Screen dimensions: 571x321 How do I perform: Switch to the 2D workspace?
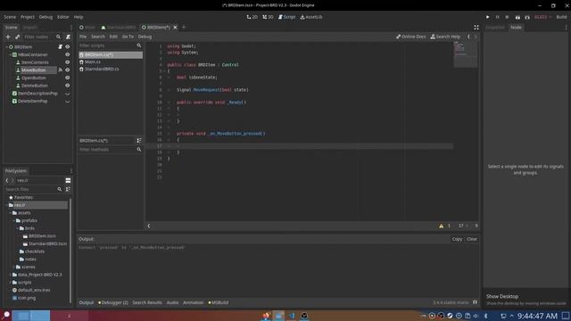[252, 17]
